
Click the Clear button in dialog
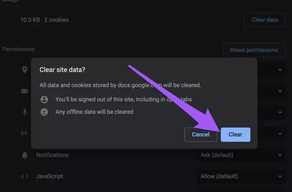(235, 134)
